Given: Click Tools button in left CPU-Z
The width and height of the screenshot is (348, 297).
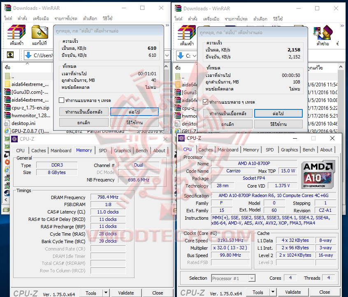Looking at the screenshot, I should (91, 293).
